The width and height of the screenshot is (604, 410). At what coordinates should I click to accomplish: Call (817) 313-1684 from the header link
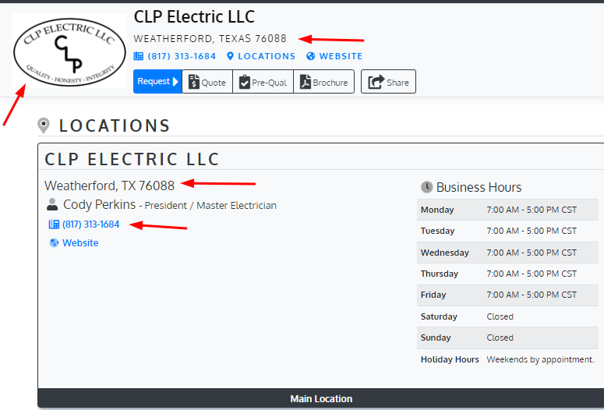pos(182,56)
